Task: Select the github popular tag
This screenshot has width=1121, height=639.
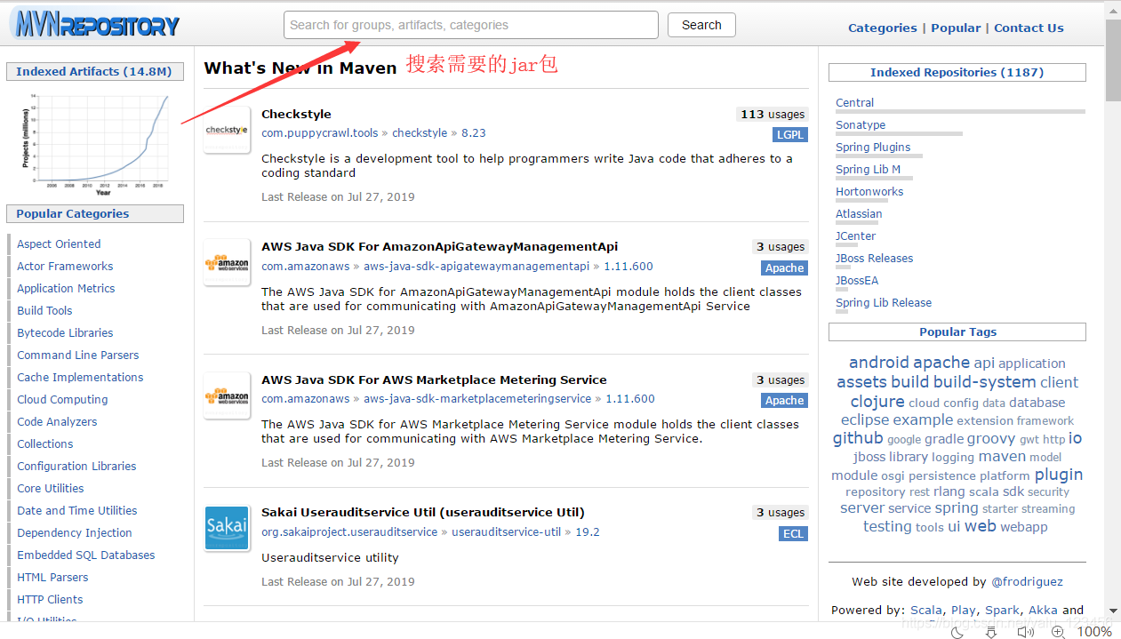Action: point(858,437)
